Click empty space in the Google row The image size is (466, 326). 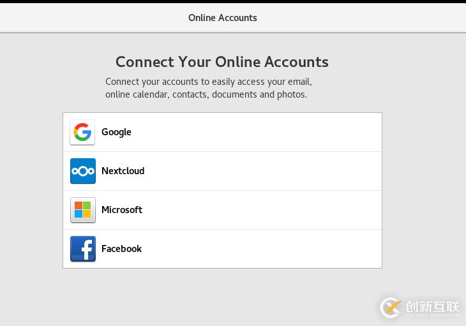click(268, 132)
